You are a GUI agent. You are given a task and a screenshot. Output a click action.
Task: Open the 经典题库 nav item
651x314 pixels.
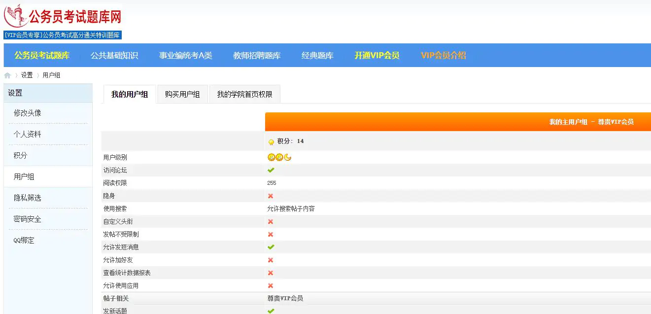coord(317,56)
